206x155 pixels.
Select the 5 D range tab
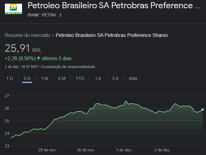pos(27,78)
